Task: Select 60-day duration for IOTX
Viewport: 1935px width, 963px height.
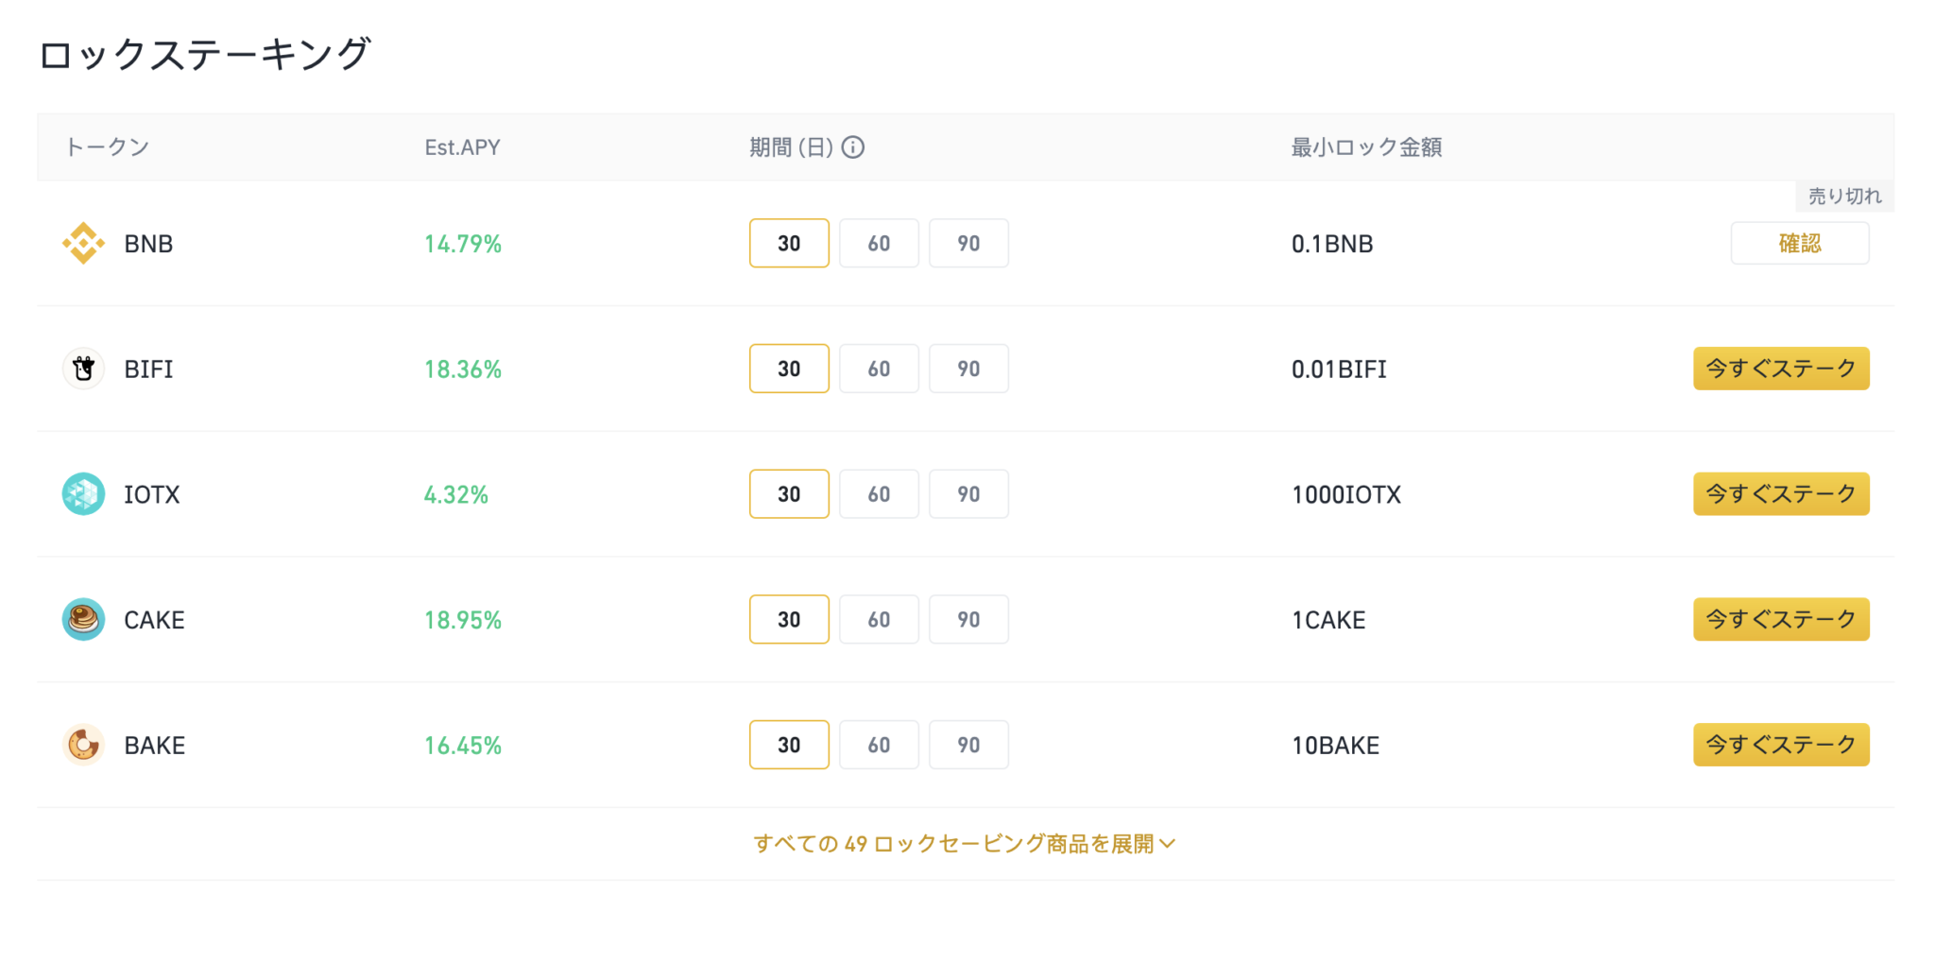Action: tap(879, 494)
